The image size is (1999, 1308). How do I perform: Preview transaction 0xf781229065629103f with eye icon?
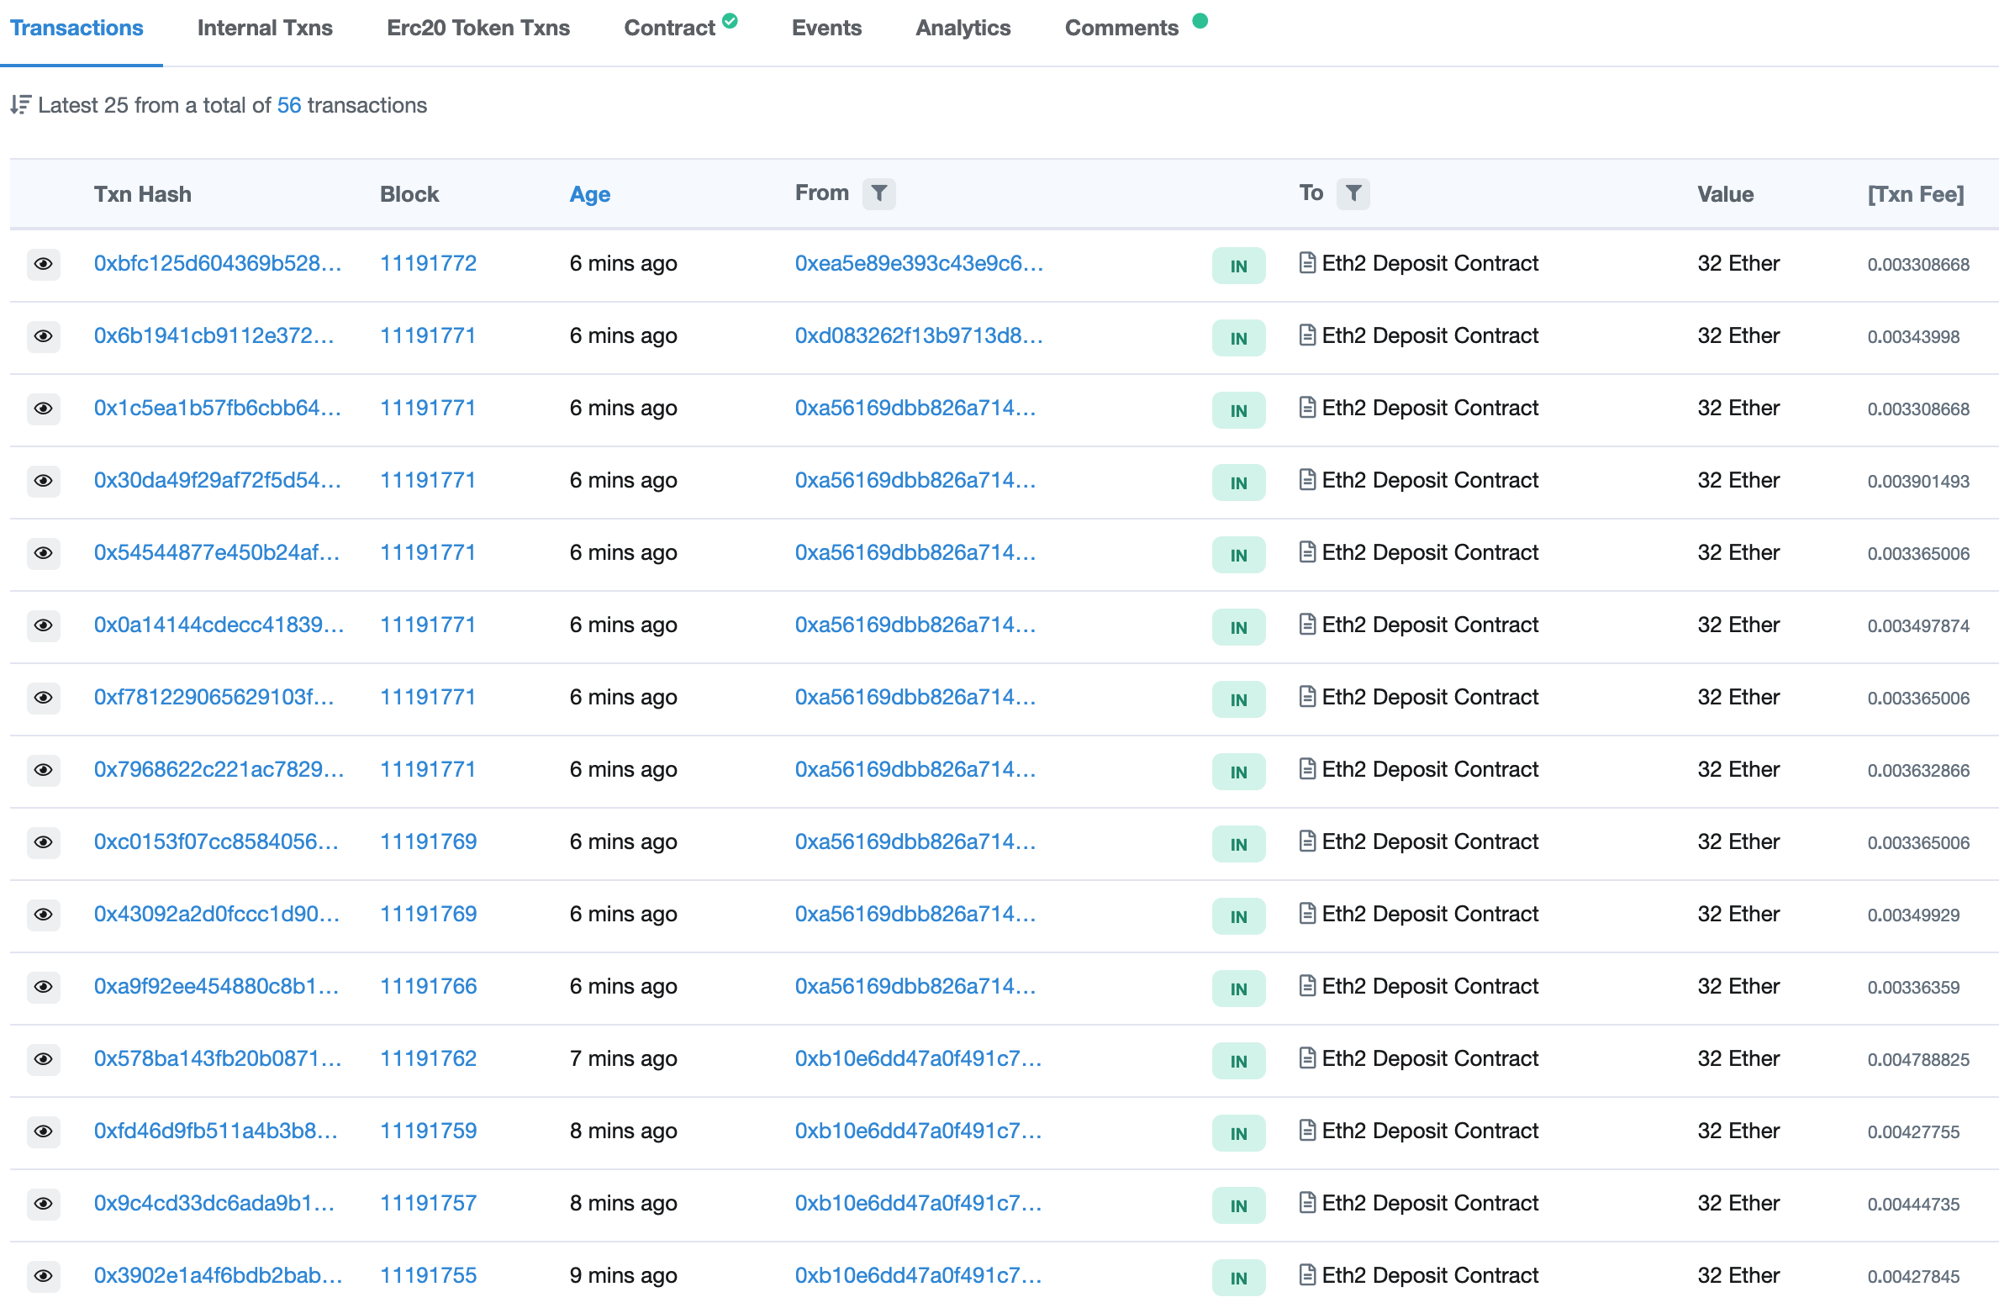(43, 698)
